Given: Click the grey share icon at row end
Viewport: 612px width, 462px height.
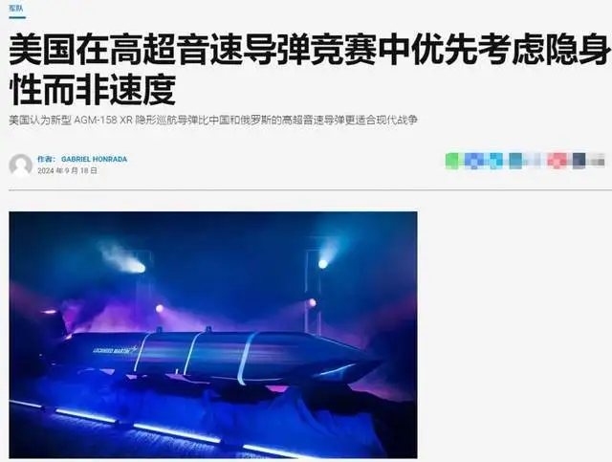Looking at the screenshot, I should [598, 161].
